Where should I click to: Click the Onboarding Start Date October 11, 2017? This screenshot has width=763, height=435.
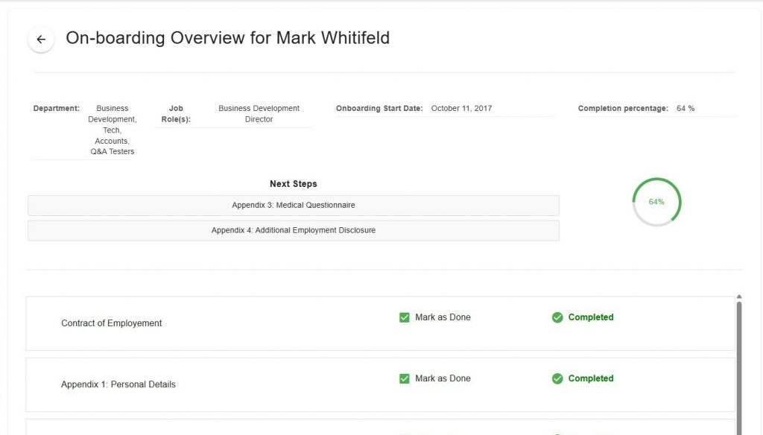pos(461,109)
